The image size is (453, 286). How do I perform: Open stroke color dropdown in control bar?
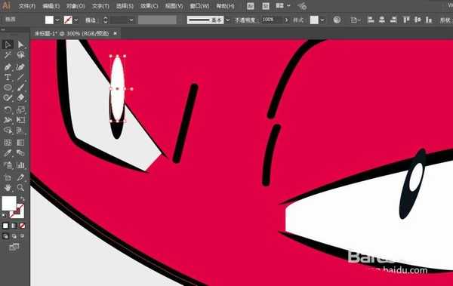coord(76,20)
